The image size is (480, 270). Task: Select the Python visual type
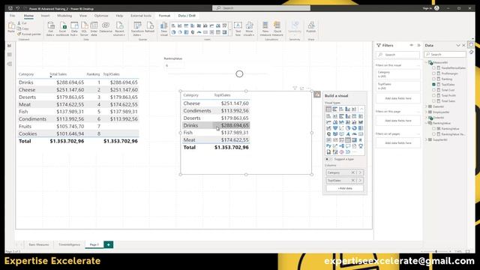tap(328, 146)
